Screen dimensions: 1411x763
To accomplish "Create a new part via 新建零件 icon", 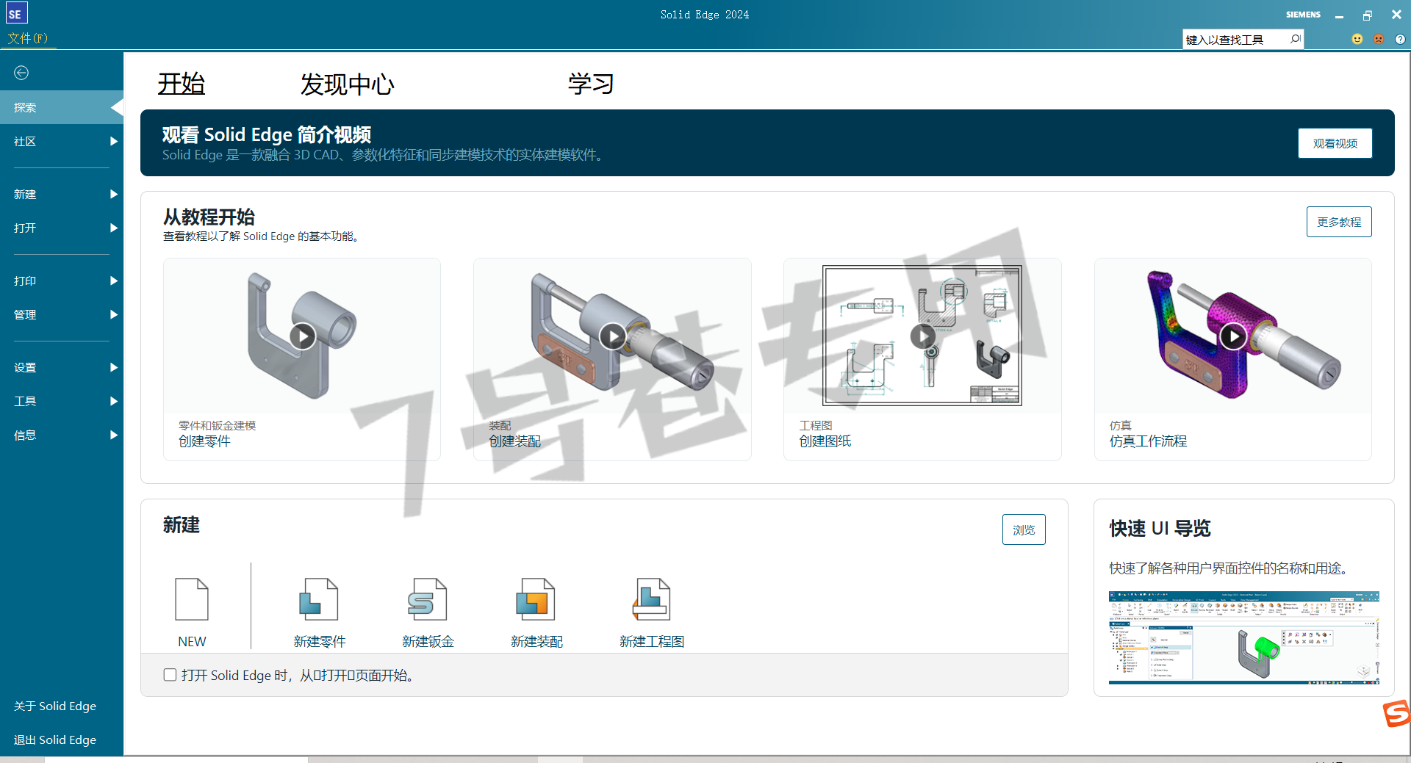I will pyautogui.click(x=319, y=599).
